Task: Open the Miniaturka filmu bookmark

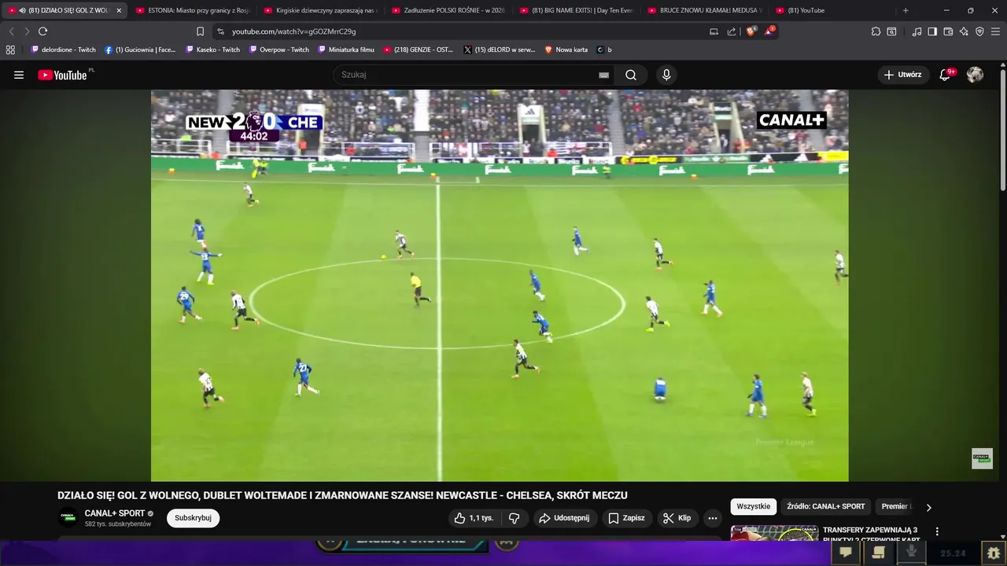Action: [346, 50]
